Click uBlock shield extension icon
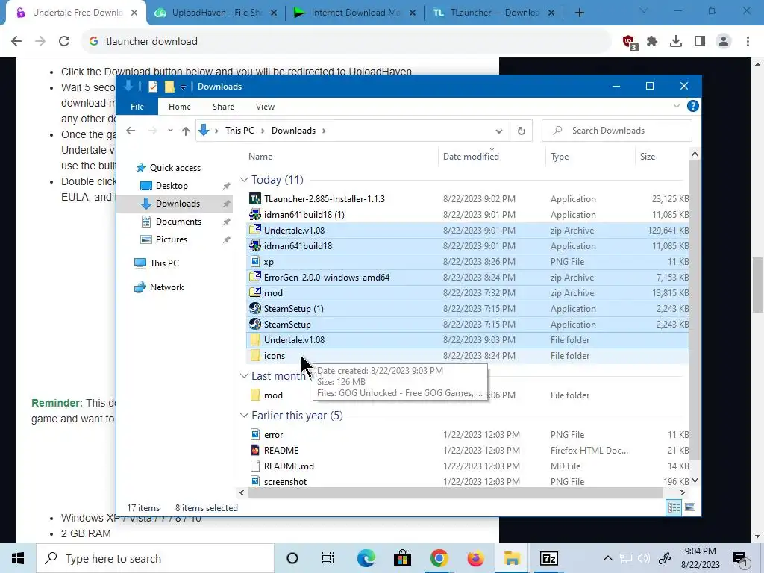 pos(630,43)
